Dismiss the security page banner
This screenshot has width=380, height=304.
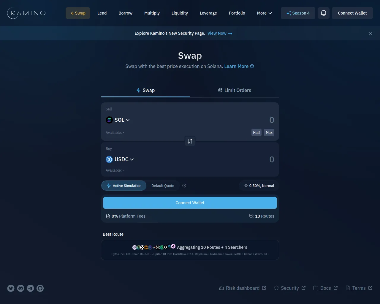[x=370, y=33]
